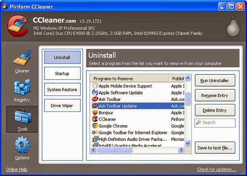247x176 pixels.
Task: Switch to the Uninstall tab
Action: point(63,58)
